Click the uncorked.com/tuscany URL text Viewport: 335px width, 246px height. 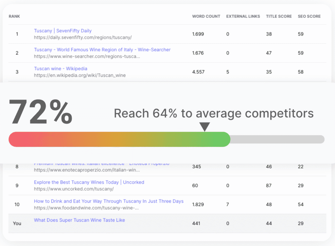[74, 189]
